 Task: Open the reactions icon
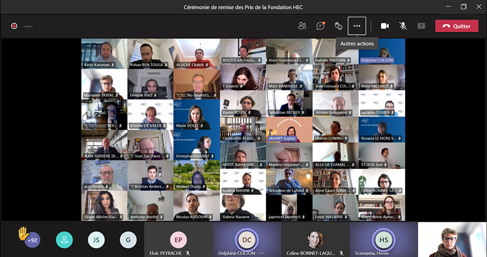(339, 26)
